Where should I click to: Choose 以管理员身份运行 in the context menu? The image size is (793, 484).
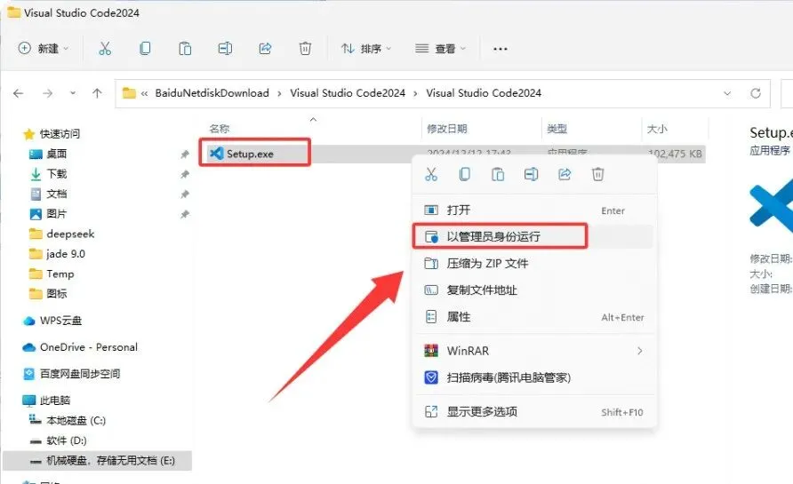pos(534,236)
